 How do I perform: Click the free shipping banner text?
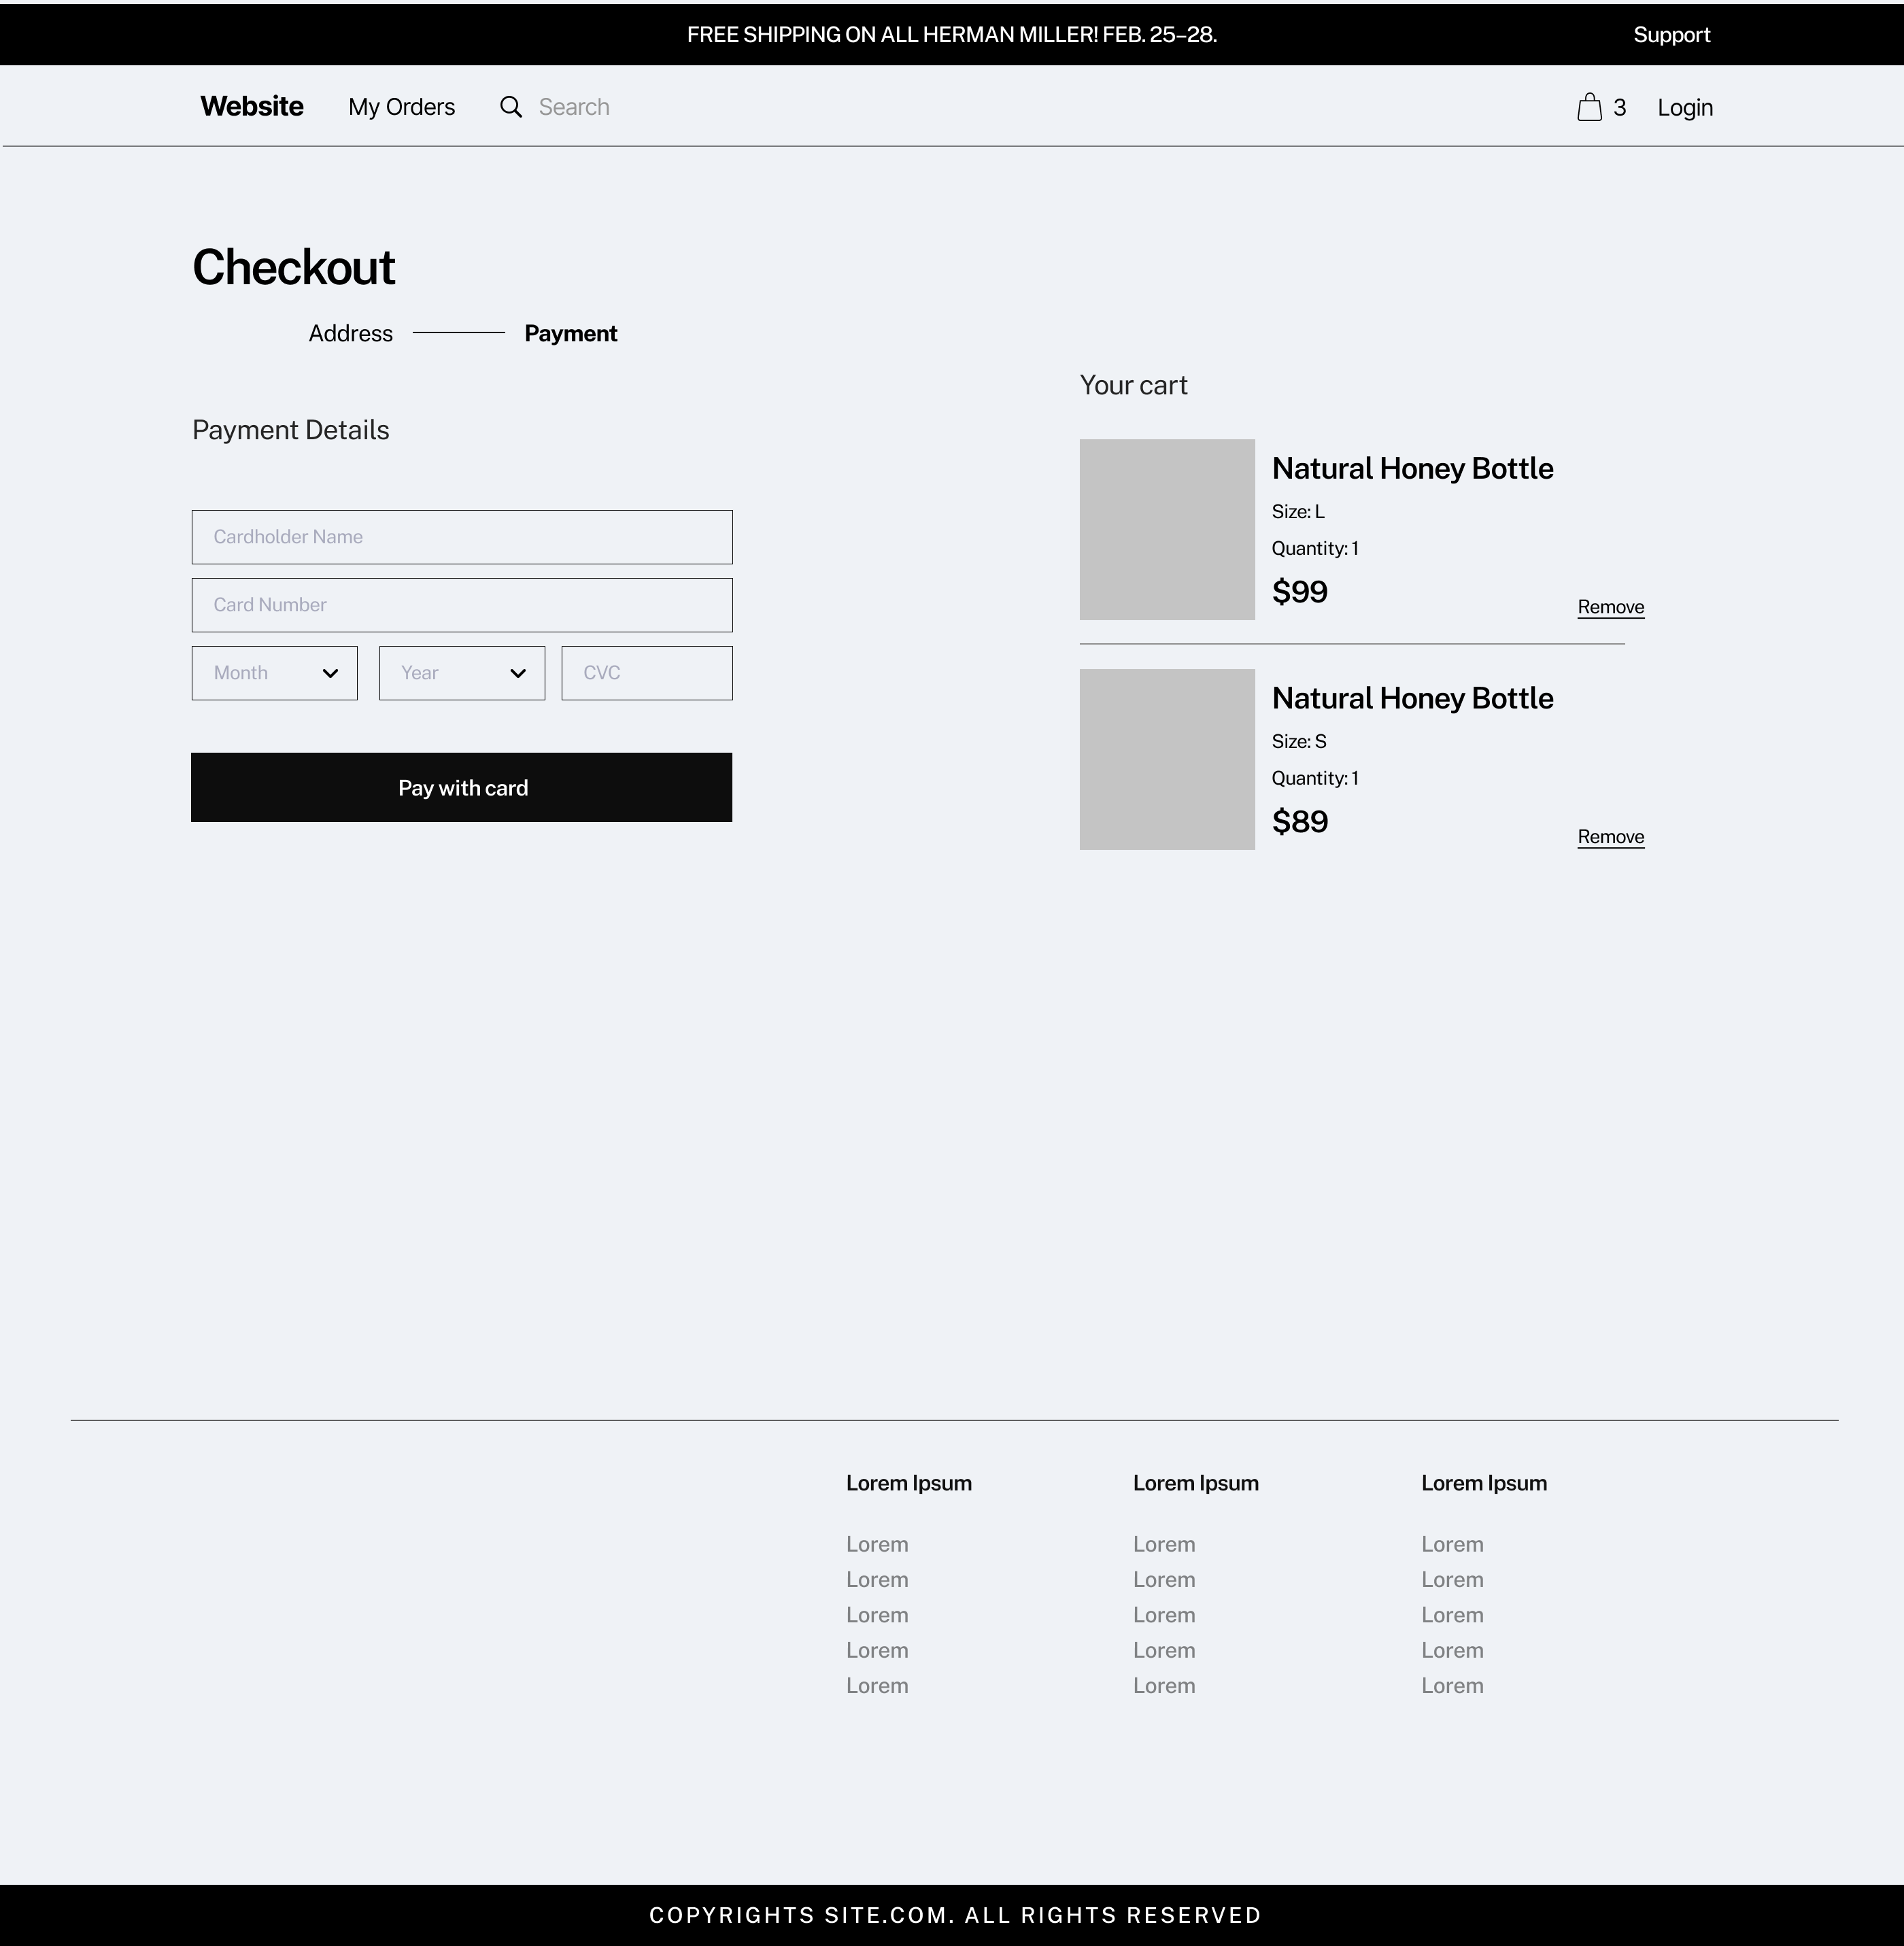[x=952, y=35]
